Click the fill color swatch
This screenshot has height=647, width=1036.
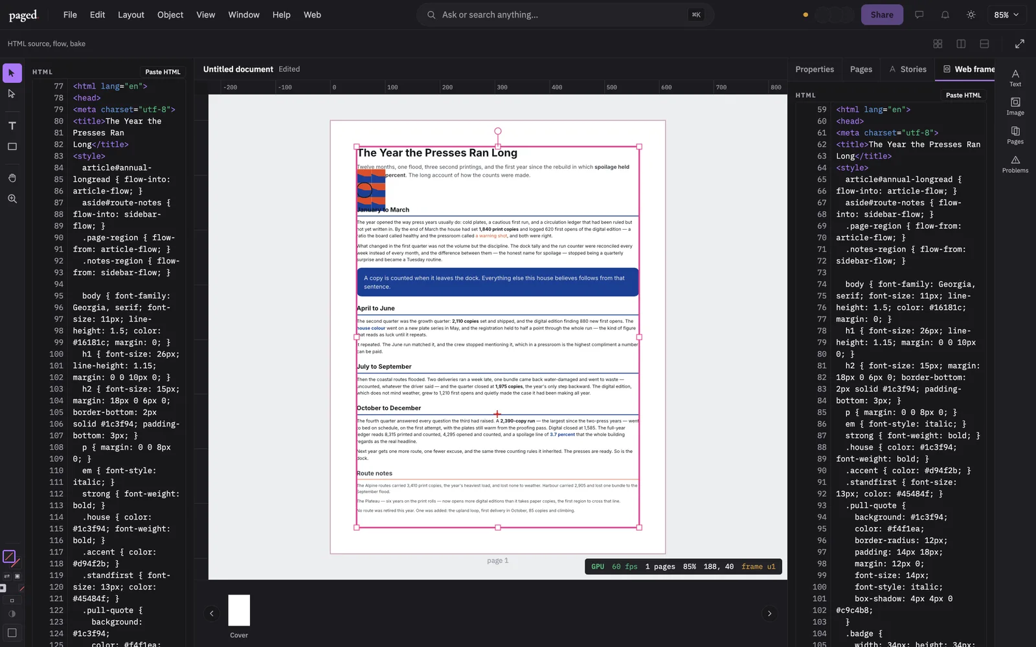pyautogui.click(x=8, y=556)
